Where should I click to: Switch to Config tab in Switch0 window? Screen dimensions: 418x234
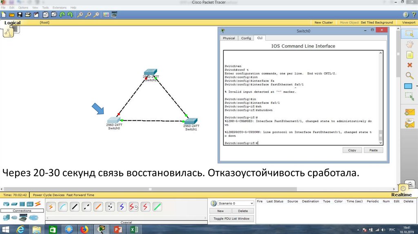(x=246, y=38)
